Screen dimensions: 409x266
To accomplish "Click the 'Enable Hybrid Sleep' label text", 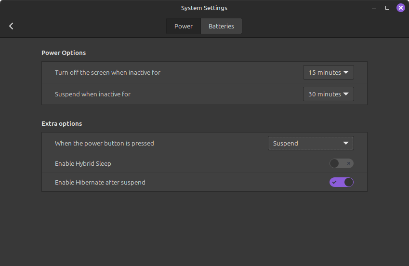I will pos(83,164).
